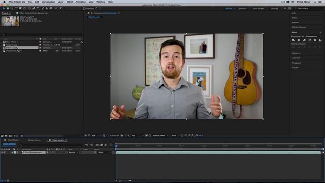Switch to Render Queue tab in timeline

tap(34, 140)
